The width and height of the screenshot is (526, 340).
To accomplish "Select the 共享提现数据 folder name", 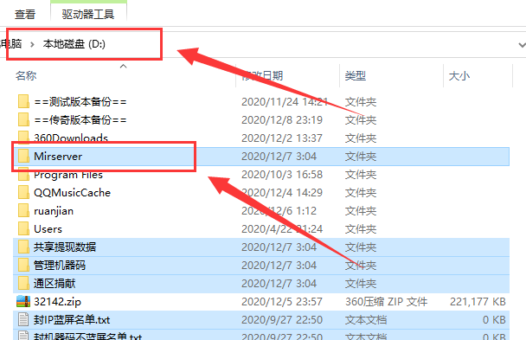I will (x=65, y=247).
